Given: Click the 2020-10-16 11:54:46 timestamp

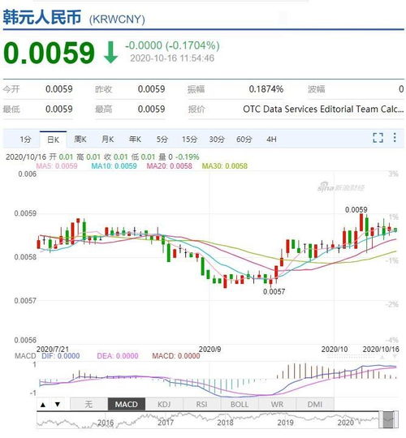Looking at the screenshot, I should [x=172, y=58].
